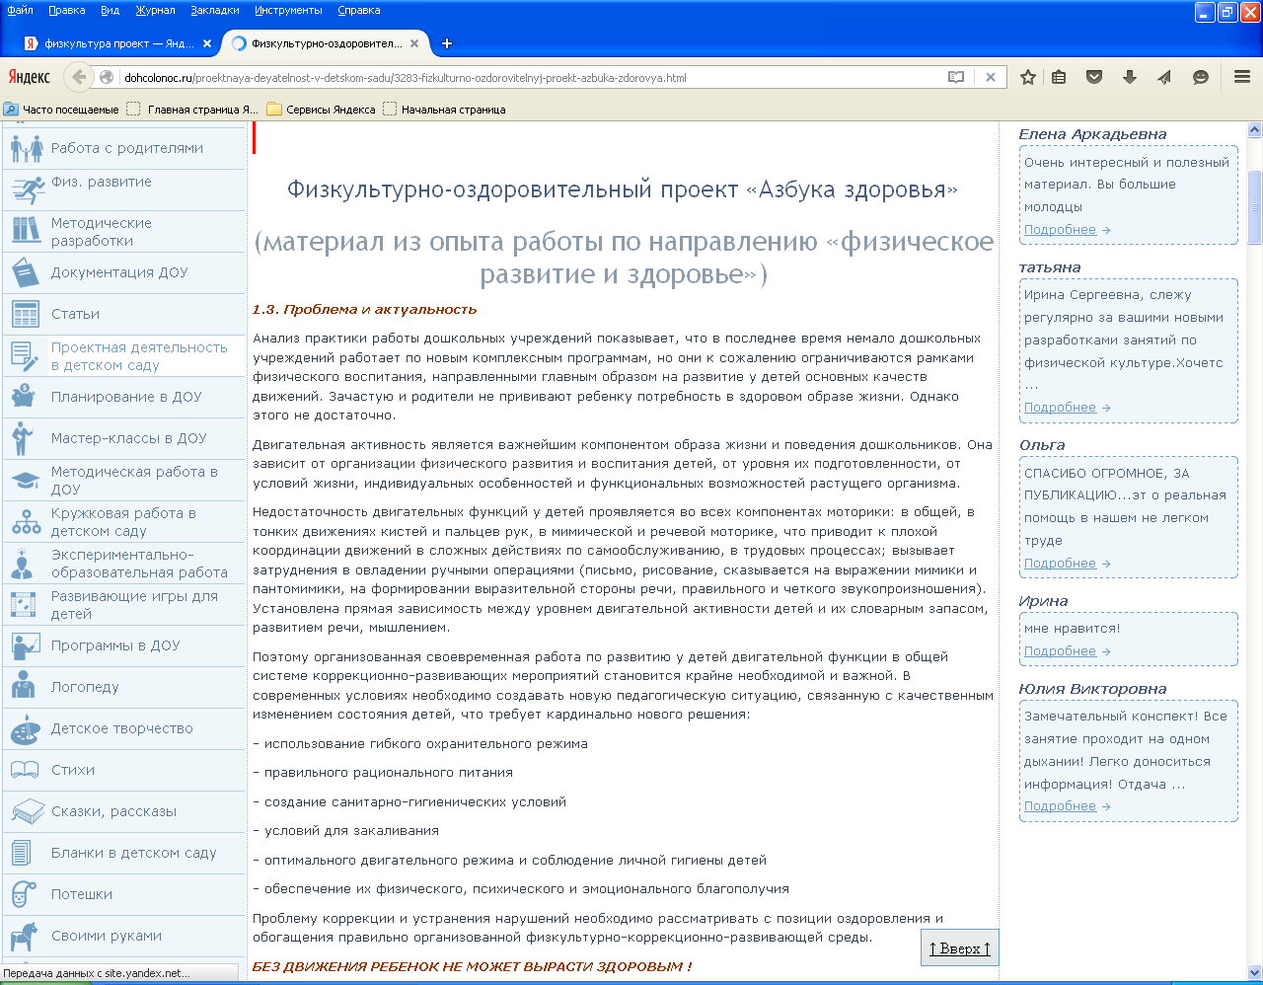Bookmark this page with star icon

click(1027, 77)
